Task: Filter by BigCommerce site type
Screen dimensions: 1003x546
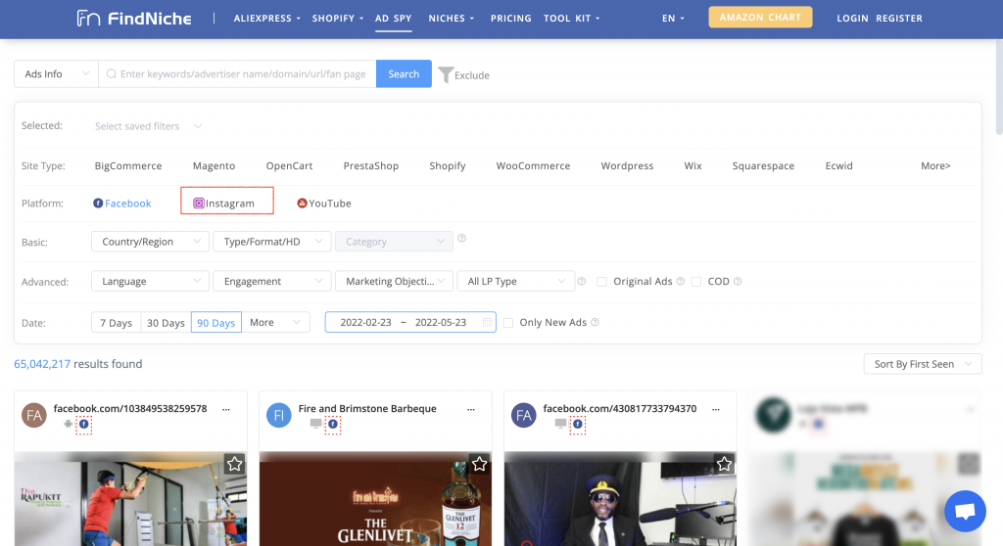Action: pos(128,165)
